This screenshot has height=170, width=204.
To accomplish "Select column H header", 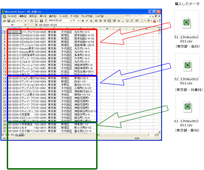I will 107,28.
